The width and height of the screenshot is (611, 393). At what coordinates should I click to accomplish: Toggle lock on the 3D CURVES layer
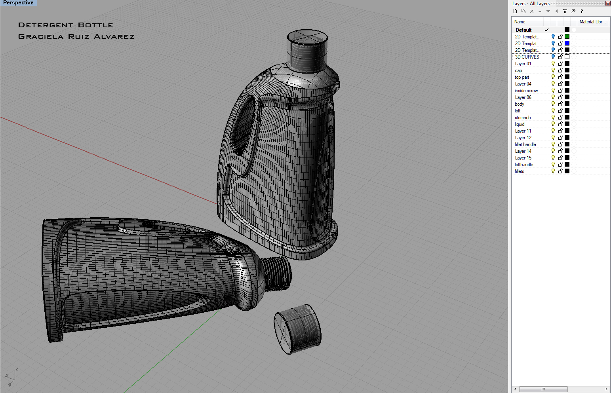[x=560, y=57]
